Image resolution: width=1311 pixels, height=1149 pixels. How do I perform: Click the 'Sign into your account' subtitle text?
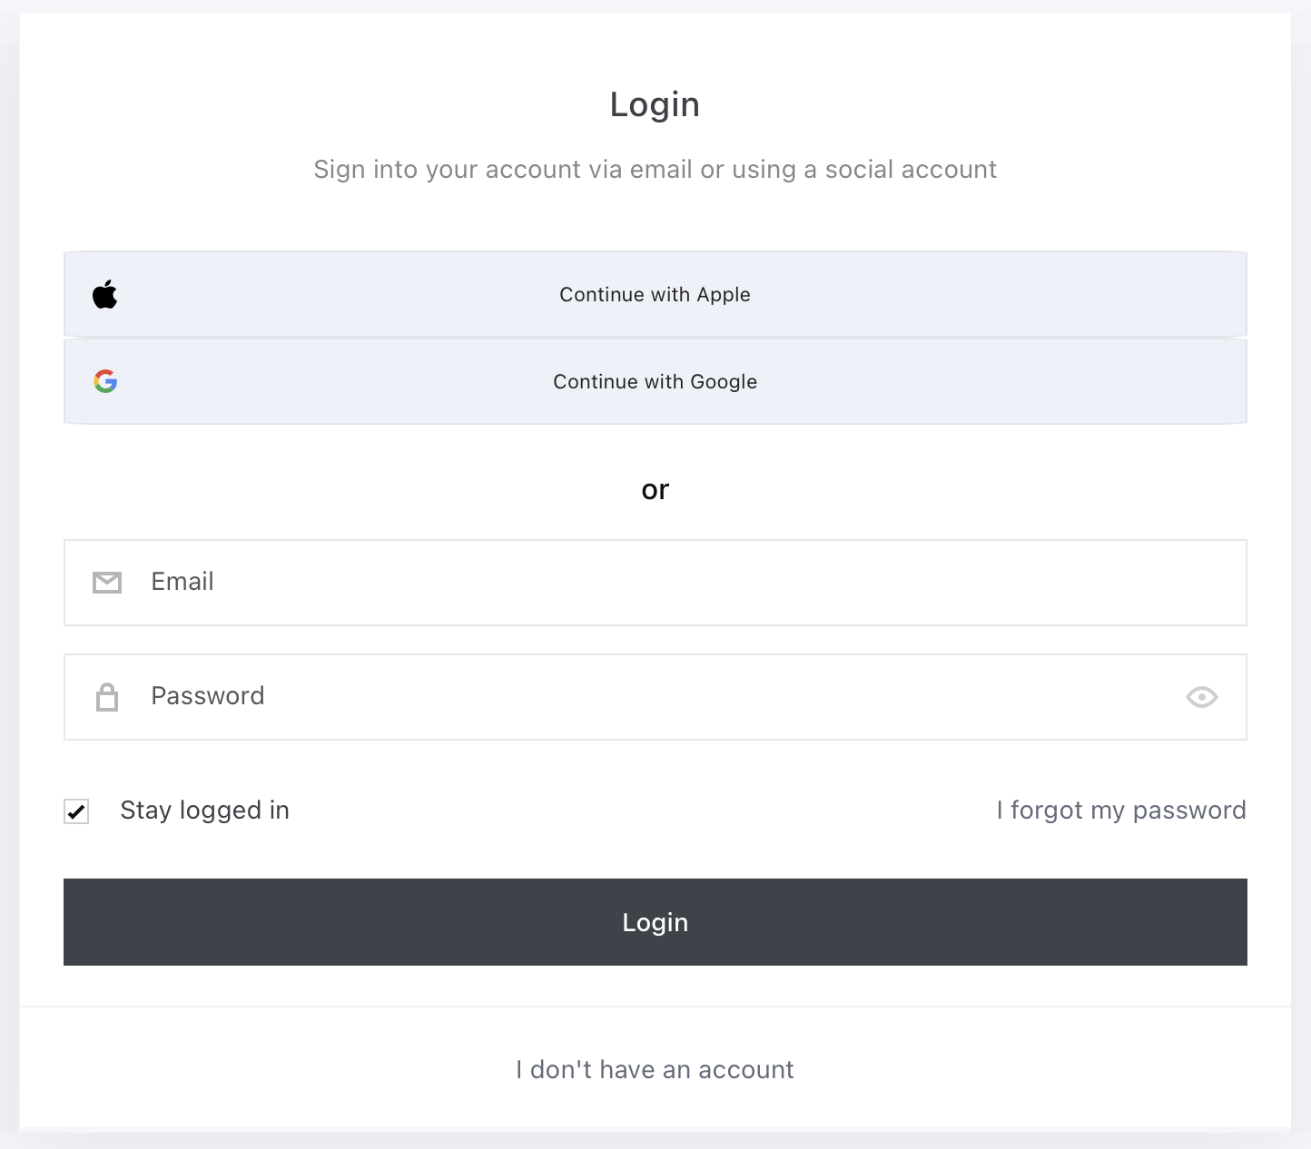pos(655,170)
